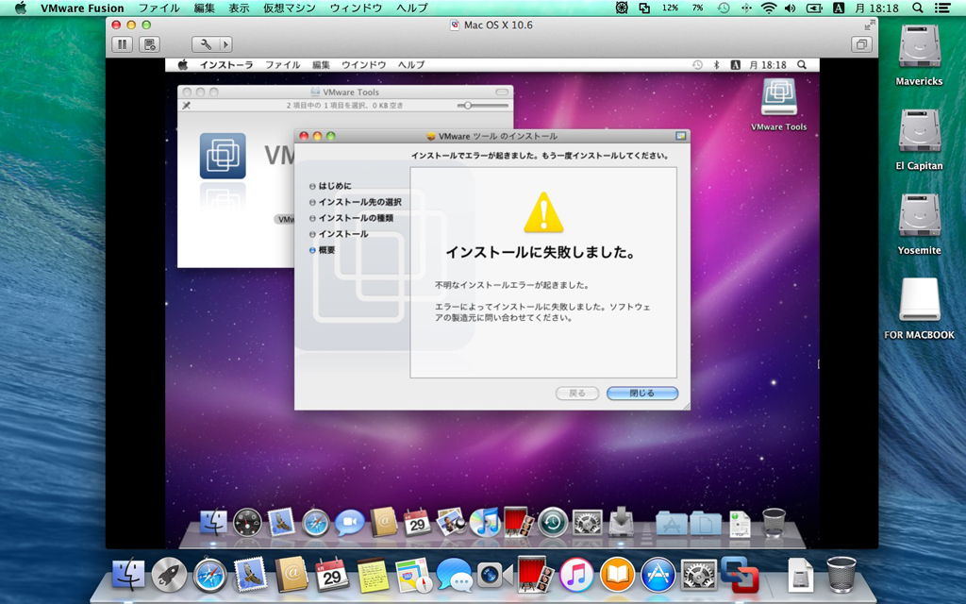The width and height of the screenshot is (966, 604).
Task: Open the host ウィンドウ menu
Action: click(356, 8)
